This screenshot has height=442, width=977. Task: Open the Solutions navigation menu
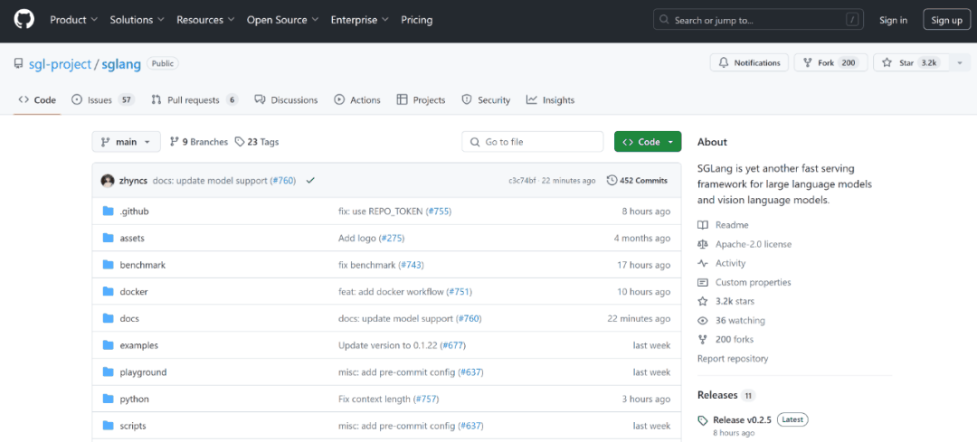point(137,20)
